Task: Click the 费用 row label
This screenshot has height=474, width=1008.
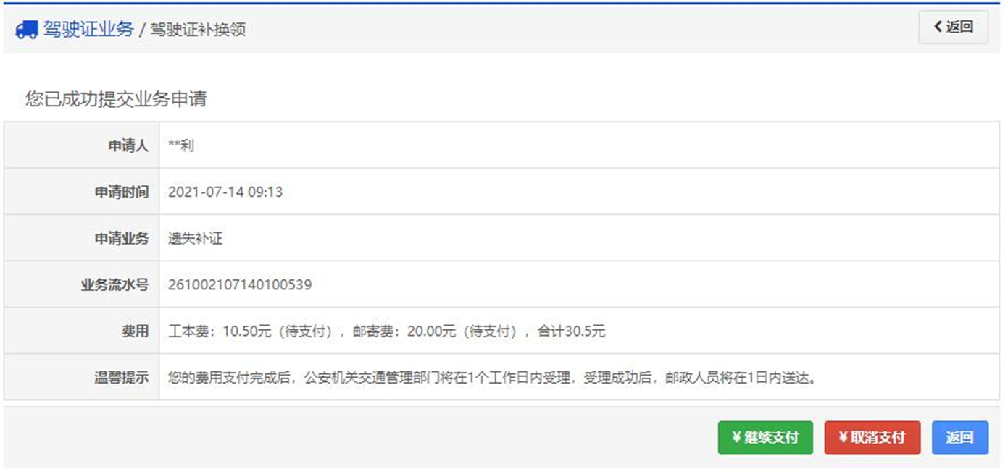Action: point(135,331)
